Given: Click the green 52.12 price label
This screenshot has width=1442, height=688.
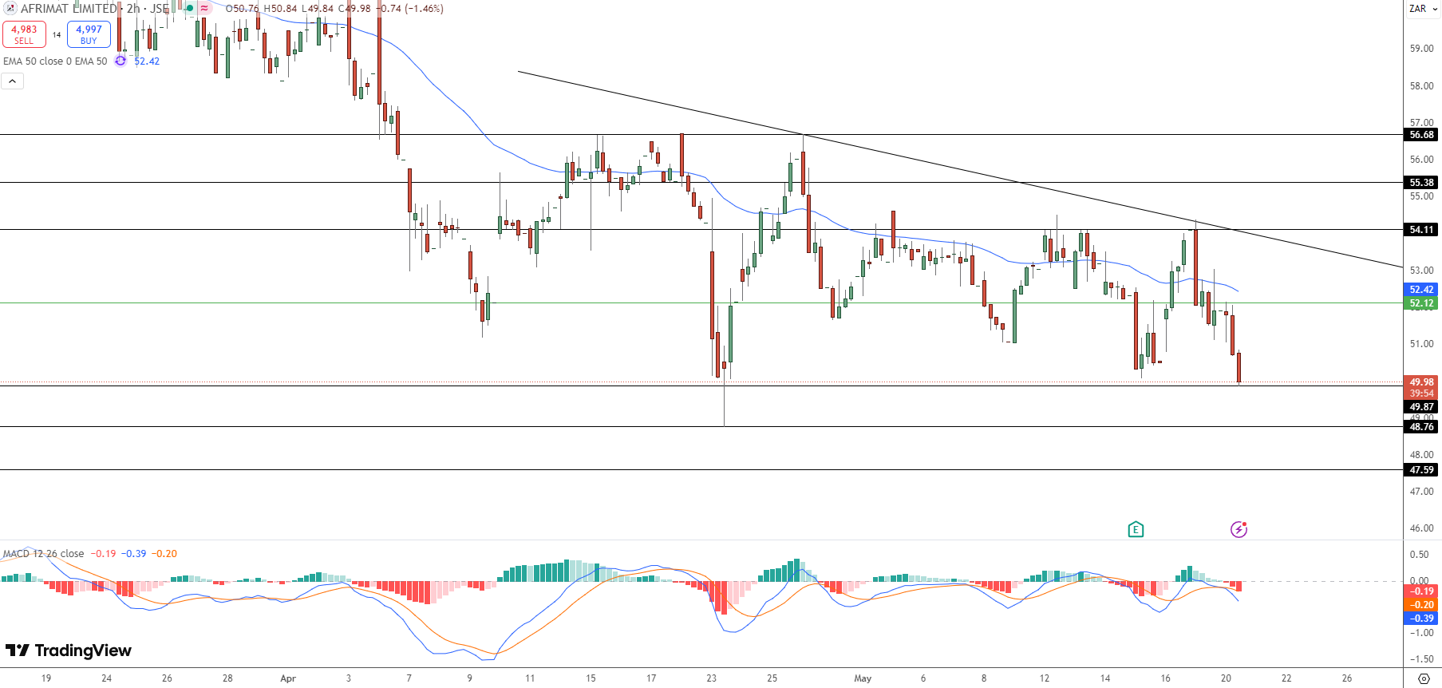Looking at the screenshot, I should pyautogui.click(x=1421, y=303).
